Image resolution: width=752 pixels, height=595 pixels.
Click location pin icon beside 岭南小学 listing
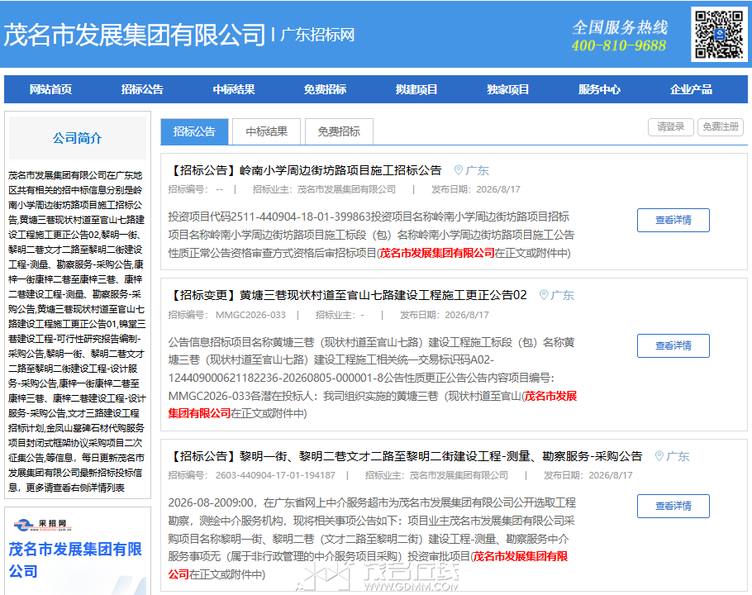pos(459,170)
